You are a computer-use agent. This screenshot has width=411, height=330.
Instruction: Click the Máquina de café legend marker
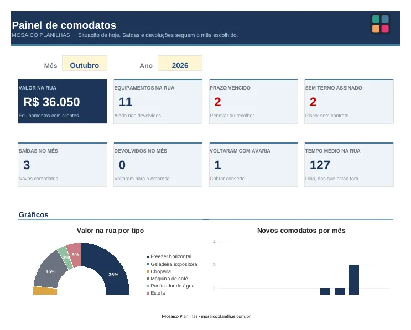(148, 279)
